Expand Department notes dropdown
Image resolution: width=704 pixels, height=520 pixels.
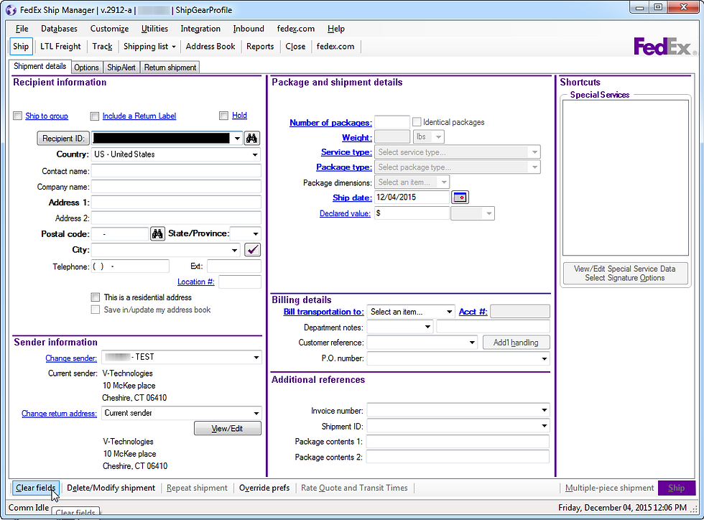[x=428, y=327]
